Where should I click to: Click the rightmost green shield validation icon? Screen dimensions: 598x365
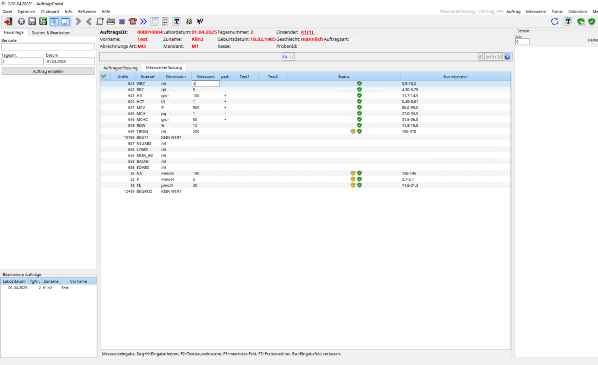[x=592, y=21]
